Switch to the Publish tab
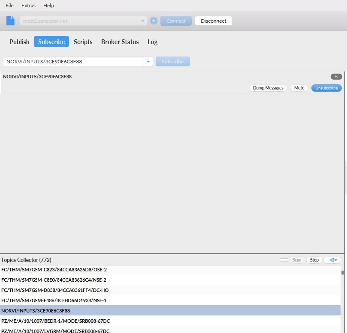The width and height of the screenshot is (347, 333). (x=19, y=42)
